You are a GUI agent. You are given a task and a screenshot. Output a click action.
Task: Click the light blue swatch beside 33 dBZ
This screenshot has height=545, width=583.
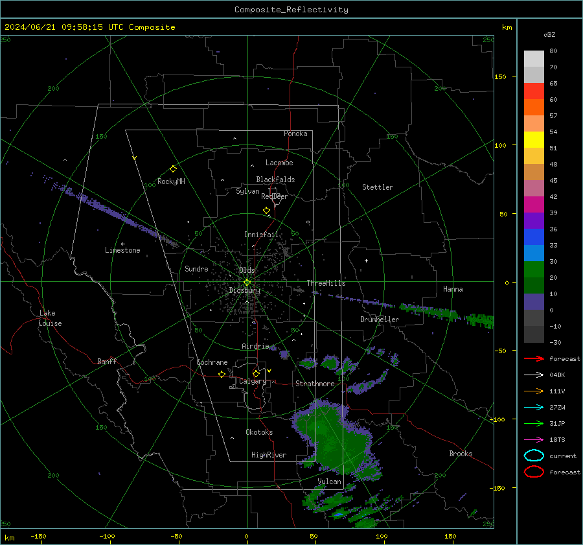534,253
